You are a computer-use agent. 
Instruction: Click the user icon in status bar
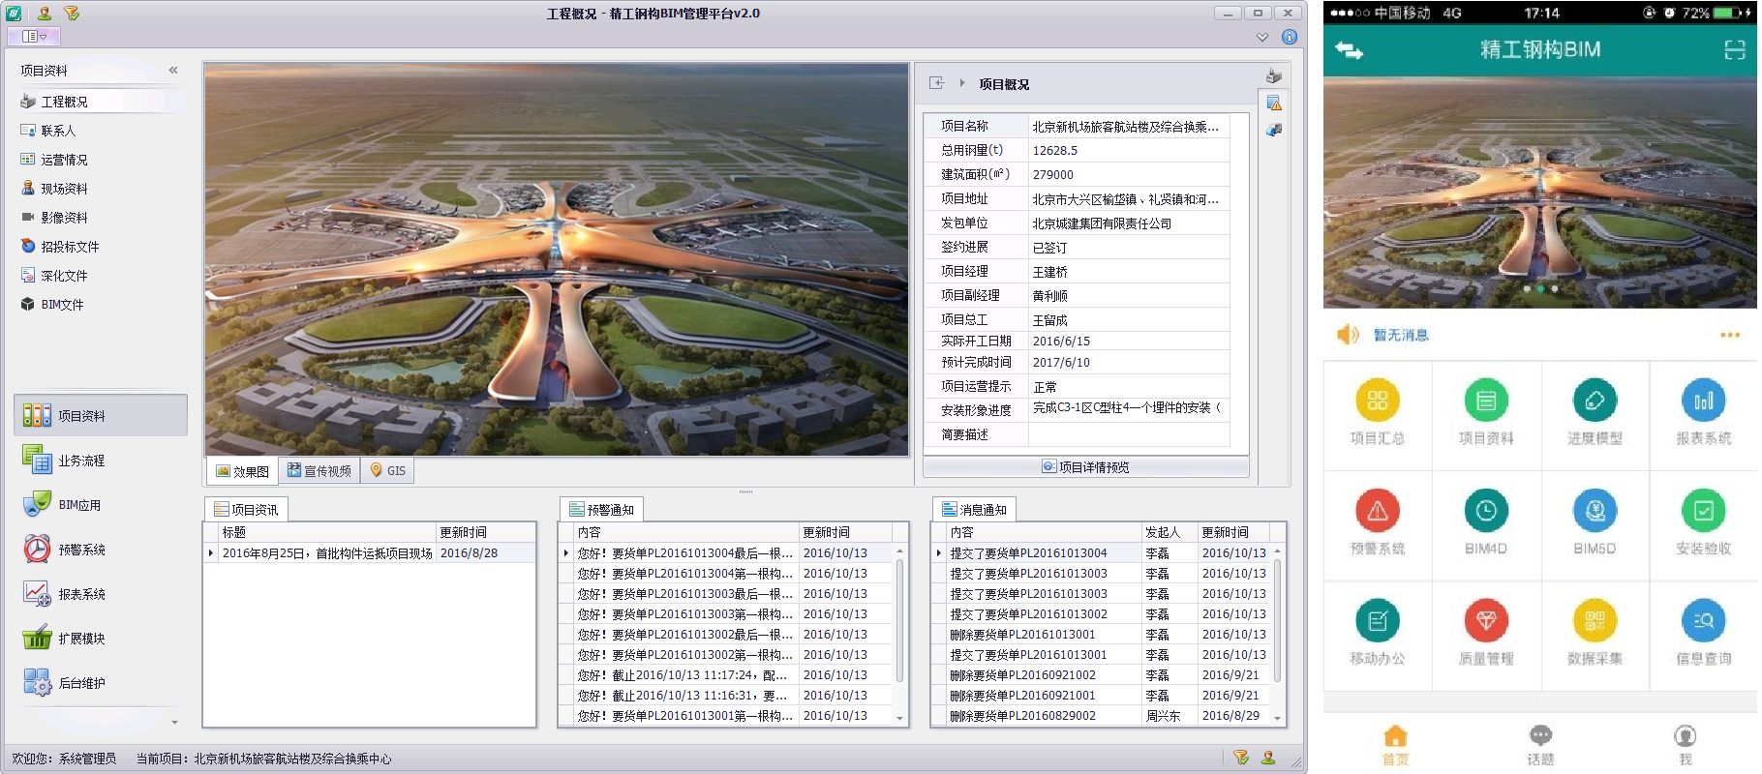coord(1268,758)
